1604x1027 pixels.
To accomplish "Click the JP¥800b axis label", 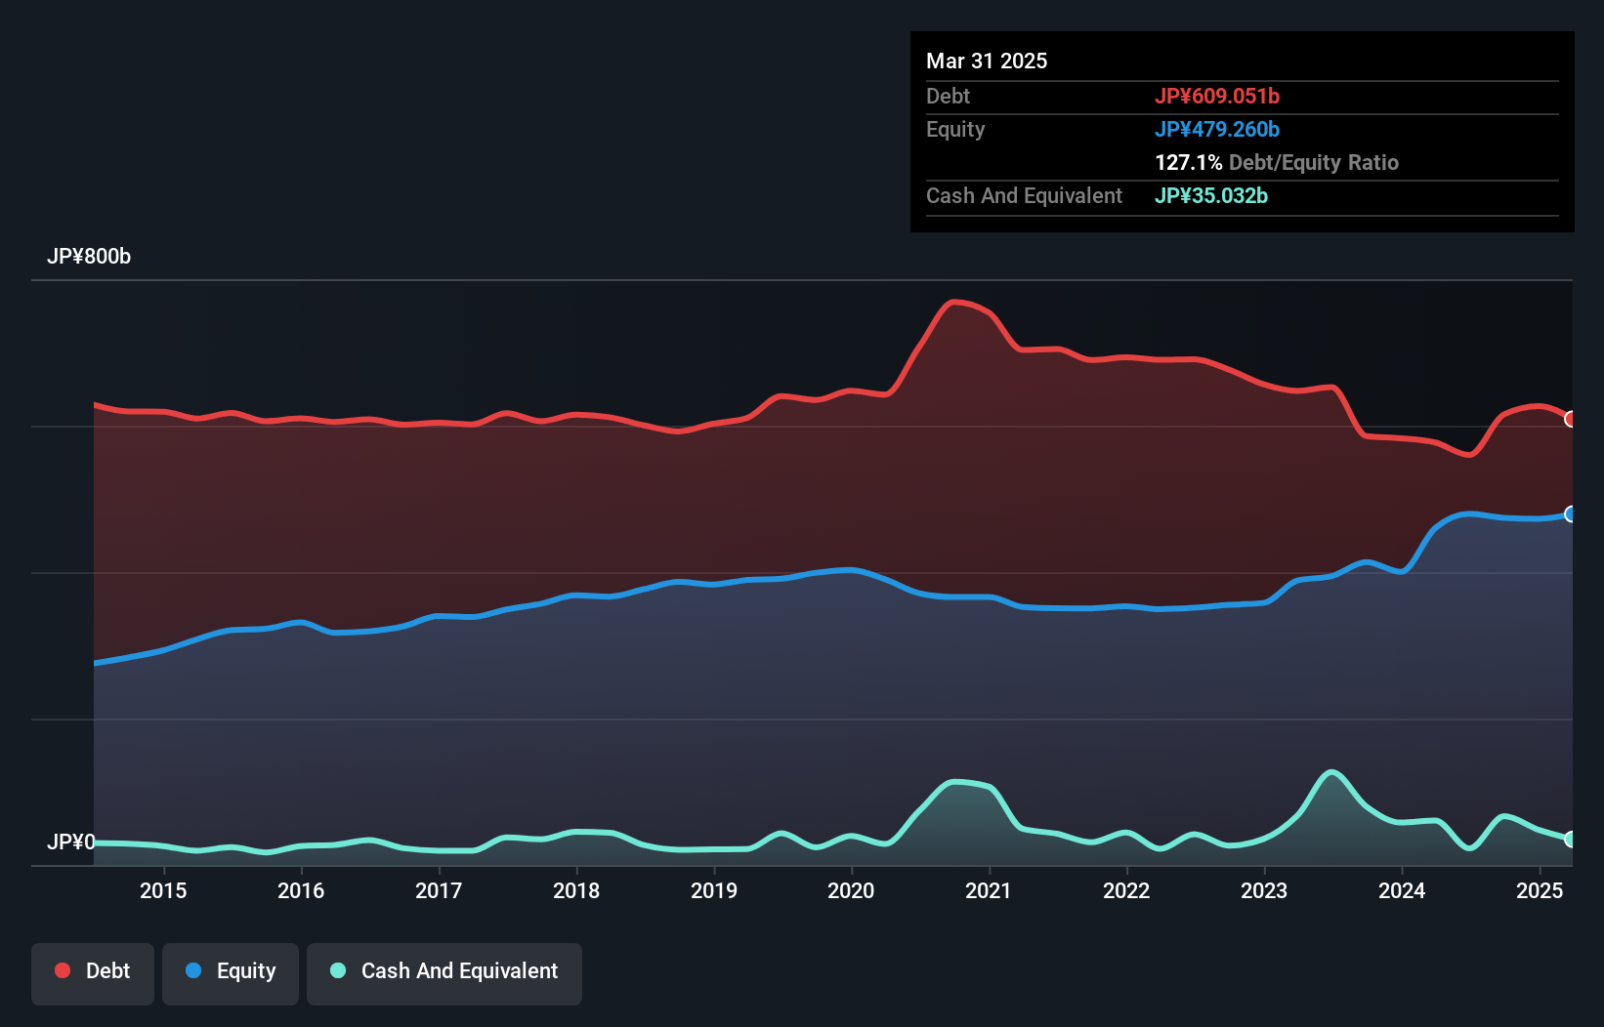I will [x=89, y=257].
